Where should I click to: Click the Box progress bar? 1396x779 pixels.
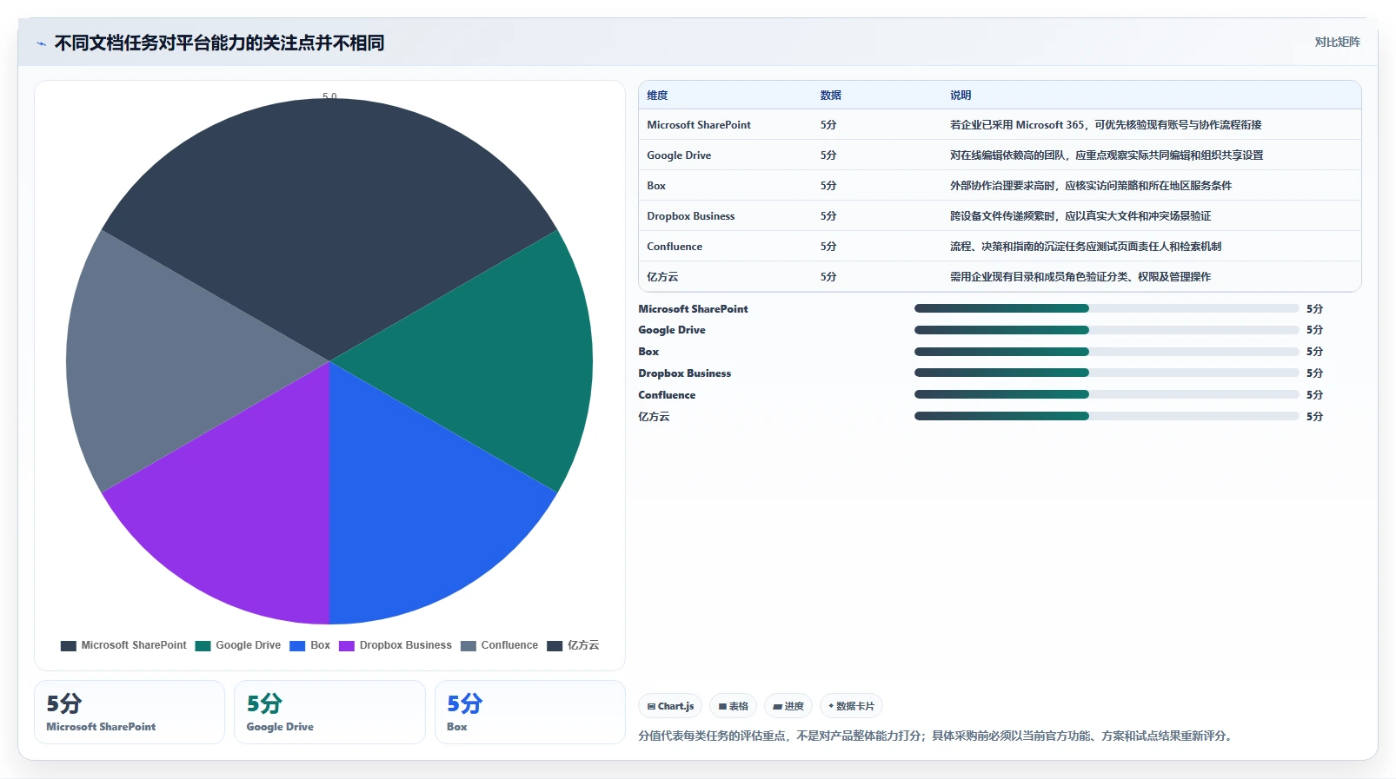(1107, 352)
